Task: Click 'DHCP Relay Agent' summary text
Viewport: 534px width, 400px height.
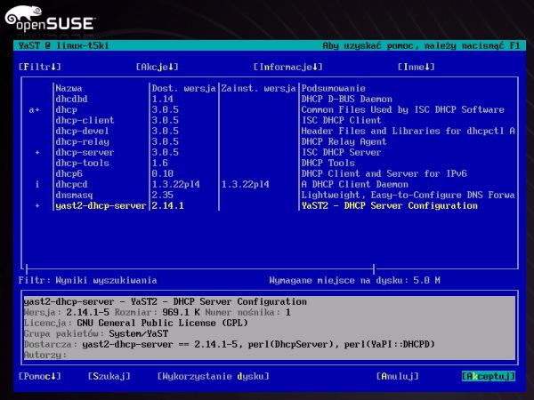Action: 344,142
